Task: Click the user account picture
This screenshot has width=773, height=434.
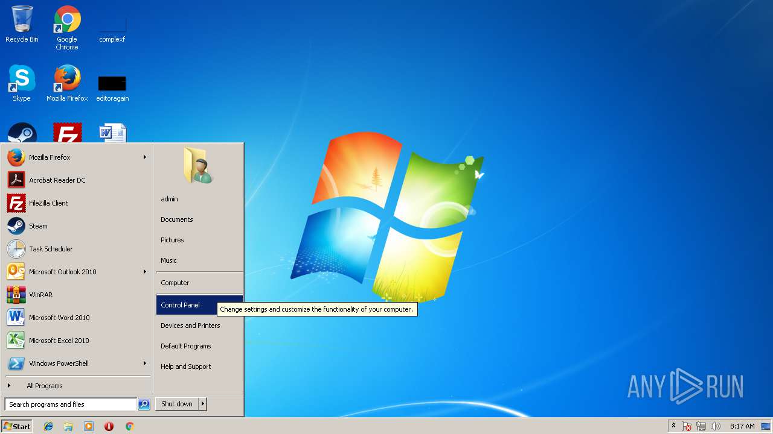Action: point(198,165)
